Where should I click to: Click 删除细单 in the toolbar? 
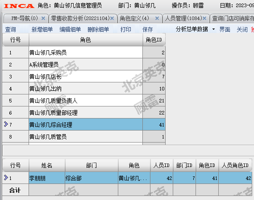(98, 29)
